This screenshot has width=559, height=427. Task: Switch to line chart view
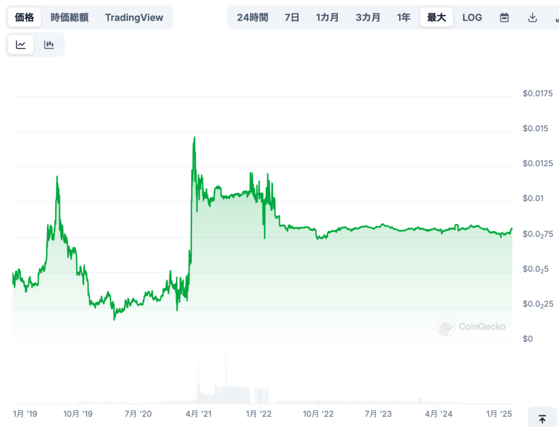point(21,45)
